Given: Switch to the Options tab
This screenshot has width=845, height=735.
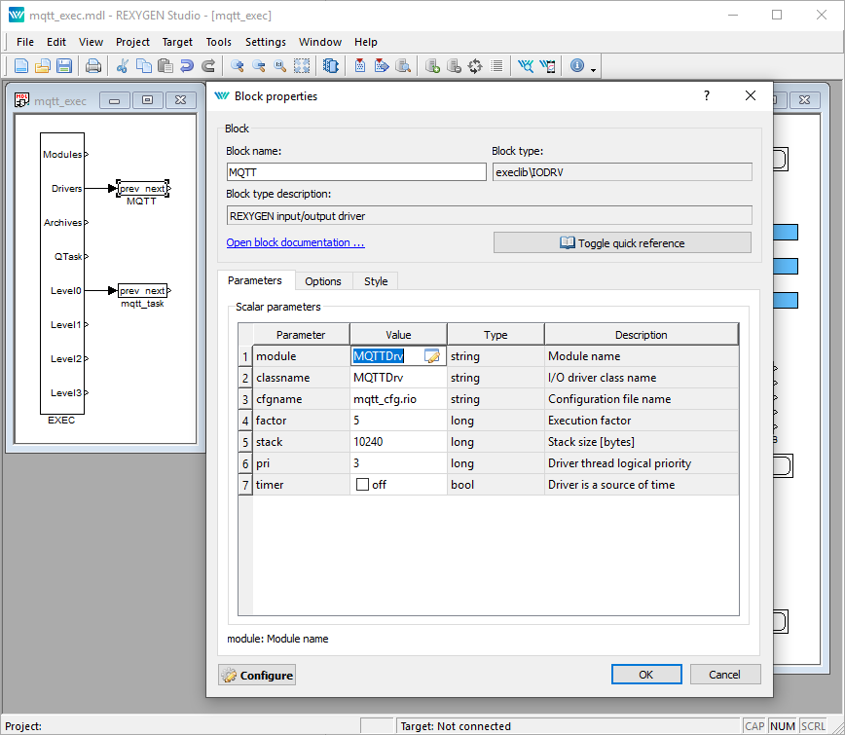Looking at the screenshot, I should click(323, 281).
